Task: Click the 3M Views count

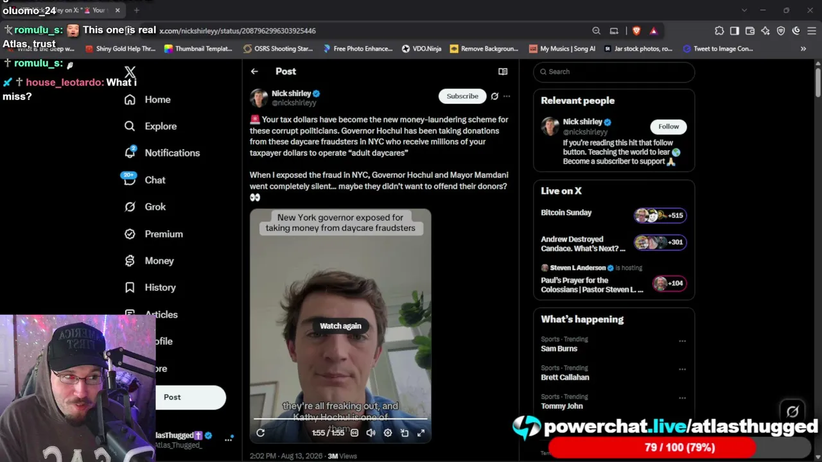Action: pyautogui.click(x=342, y=456)
